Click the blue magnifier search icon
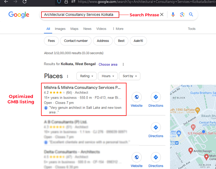Screen dimensions: 216x169 (191, 15)
